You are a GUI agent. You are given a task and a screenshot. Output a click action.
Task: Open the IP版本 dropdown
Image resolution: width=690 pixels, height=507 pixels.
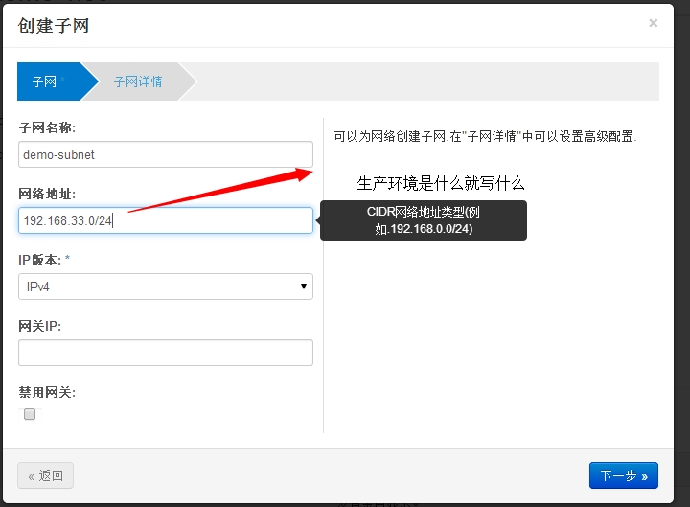pyautogui.click(x=166, y=287)
